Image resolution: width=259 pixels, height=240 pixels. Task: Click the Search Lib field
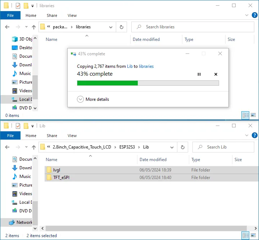pos(223,147)
